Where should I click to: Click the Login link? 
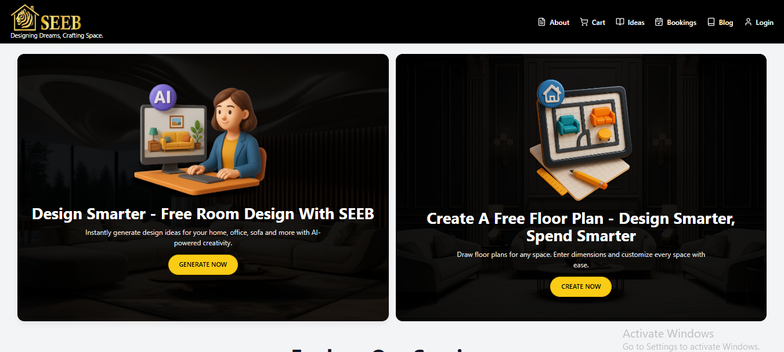pyautogui.click(x=764, y=23)
